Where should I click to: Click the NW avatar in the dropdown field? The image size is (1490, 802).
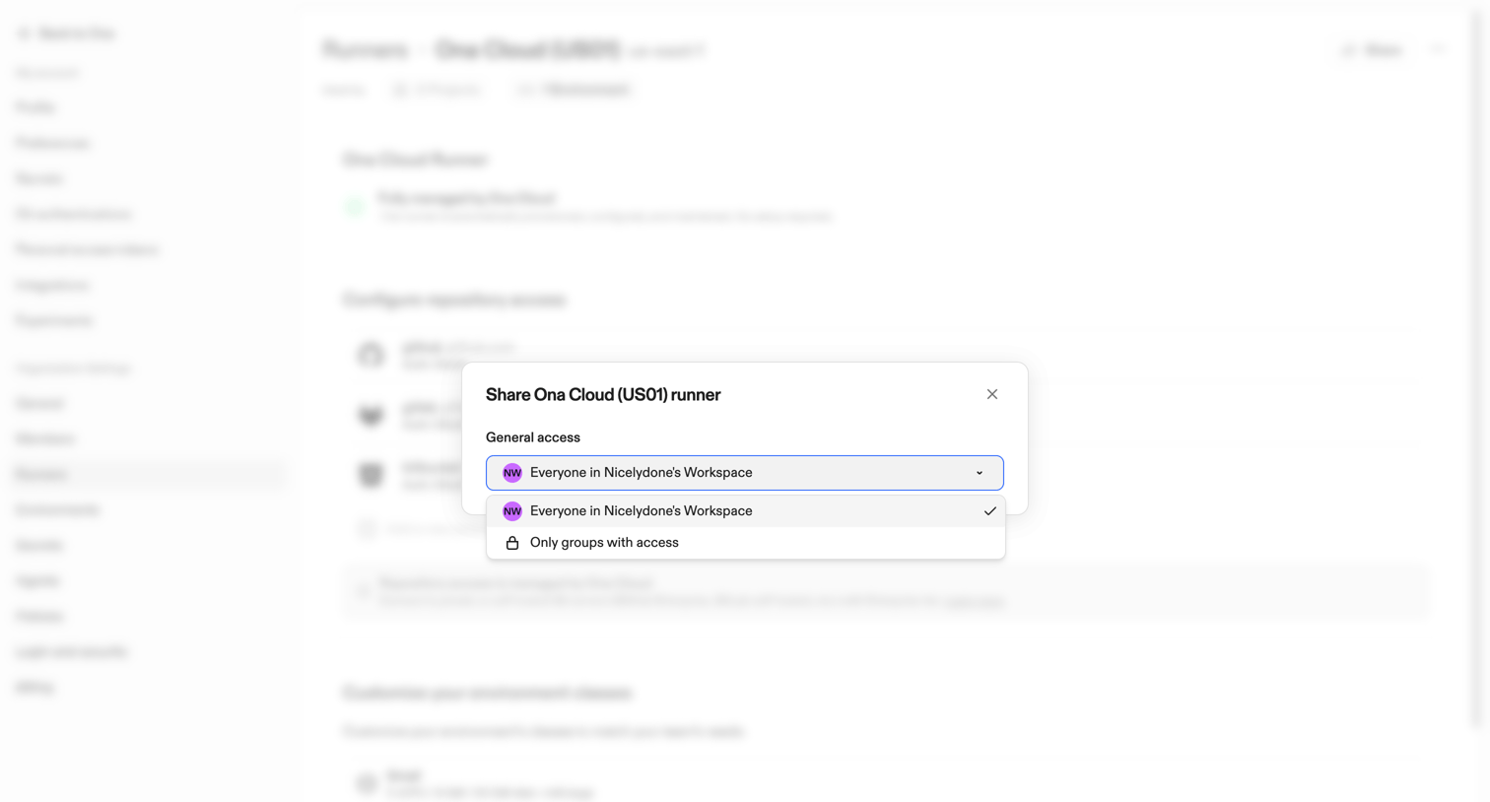pos(512,473)
